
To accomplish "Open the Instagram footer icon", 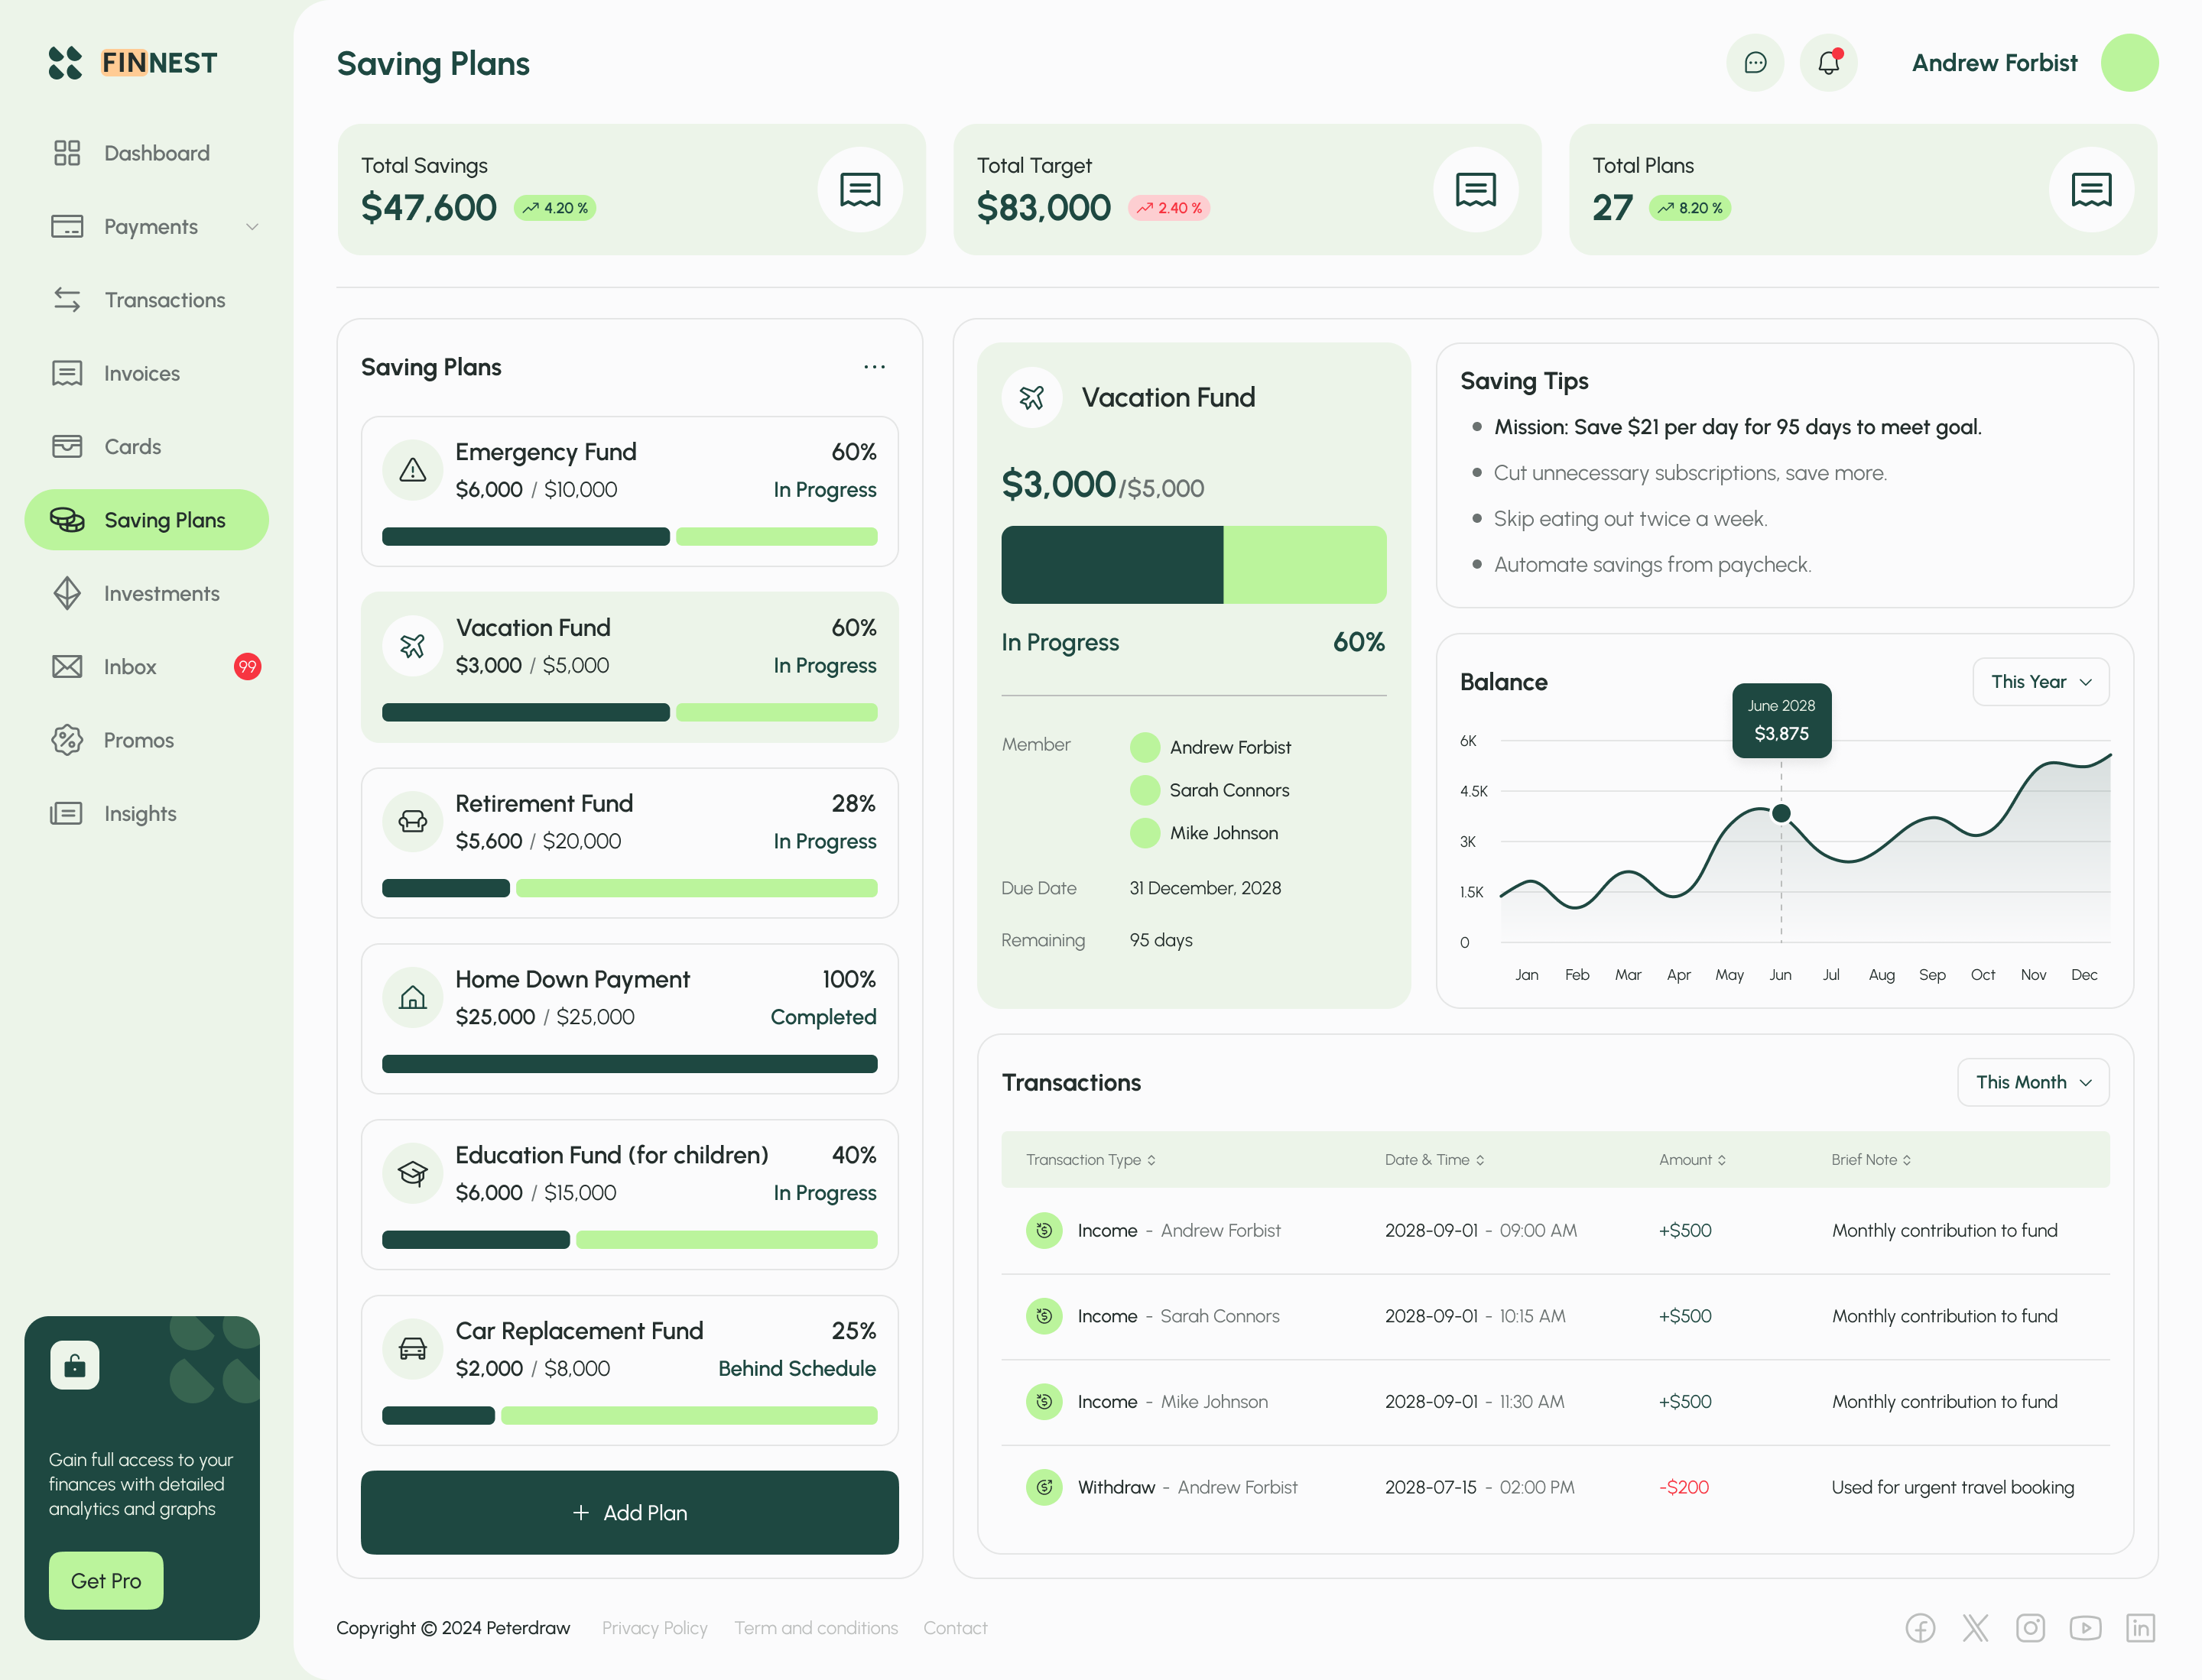I will 2030,1628.
